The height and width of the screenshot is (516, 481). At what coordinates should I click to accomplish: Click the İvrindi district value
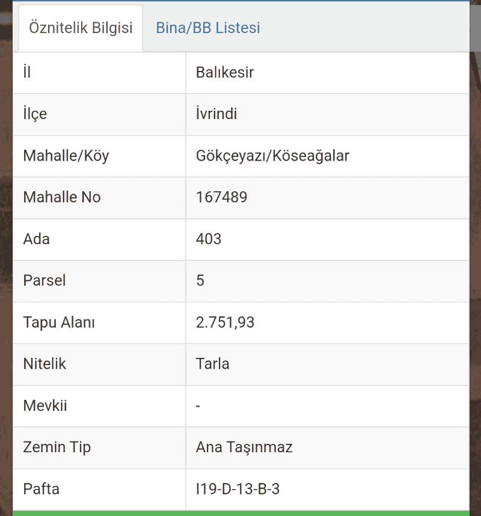[x=216, y=114]
